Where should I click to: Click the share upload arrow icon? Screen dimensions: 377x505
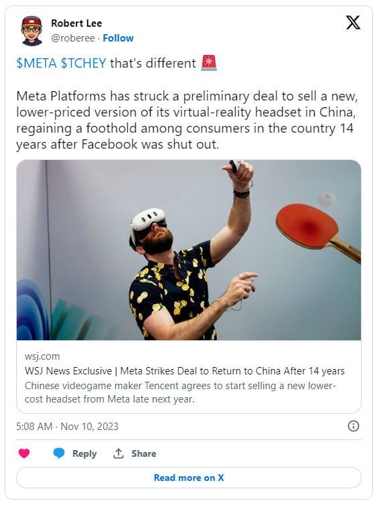click(x=119, y=453)
